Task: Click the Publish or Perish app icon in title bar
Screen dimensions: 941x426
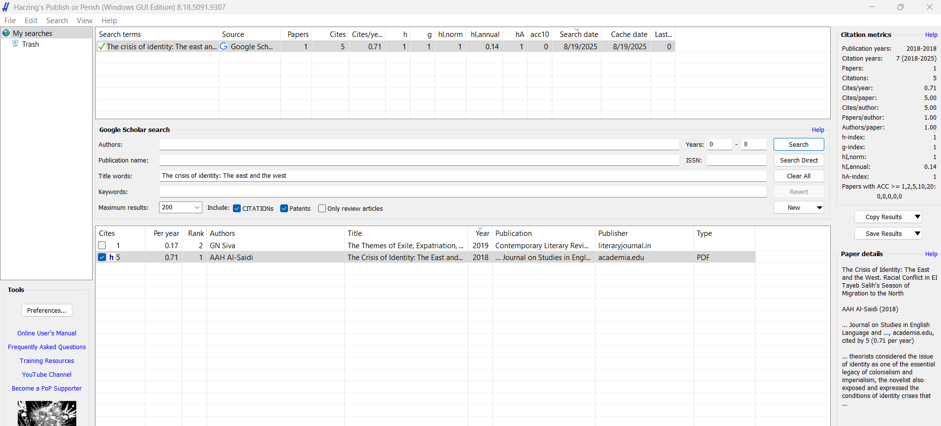Action: 6,7
